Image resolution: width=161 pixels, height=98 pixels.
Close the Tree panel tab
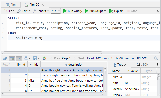pos(125,65)
